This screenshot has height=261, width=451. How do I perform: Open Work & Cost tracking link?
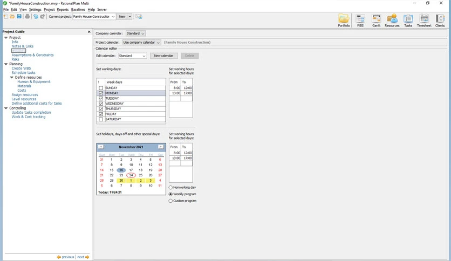pyautogui.click(x=29, y=116)
